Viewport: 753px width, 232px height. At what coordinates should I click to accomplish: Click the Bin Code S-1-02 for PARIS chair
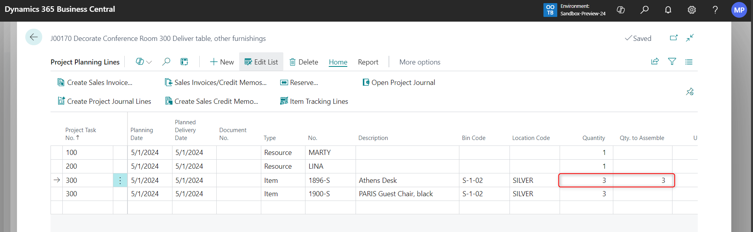tap(484, 194)
